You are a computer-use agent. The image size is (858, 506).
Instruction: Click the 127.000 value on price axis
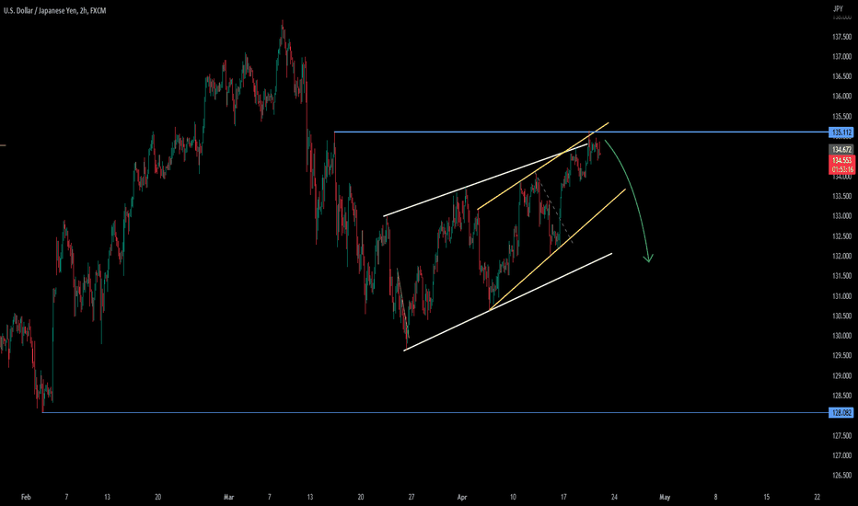pos(841,455)
